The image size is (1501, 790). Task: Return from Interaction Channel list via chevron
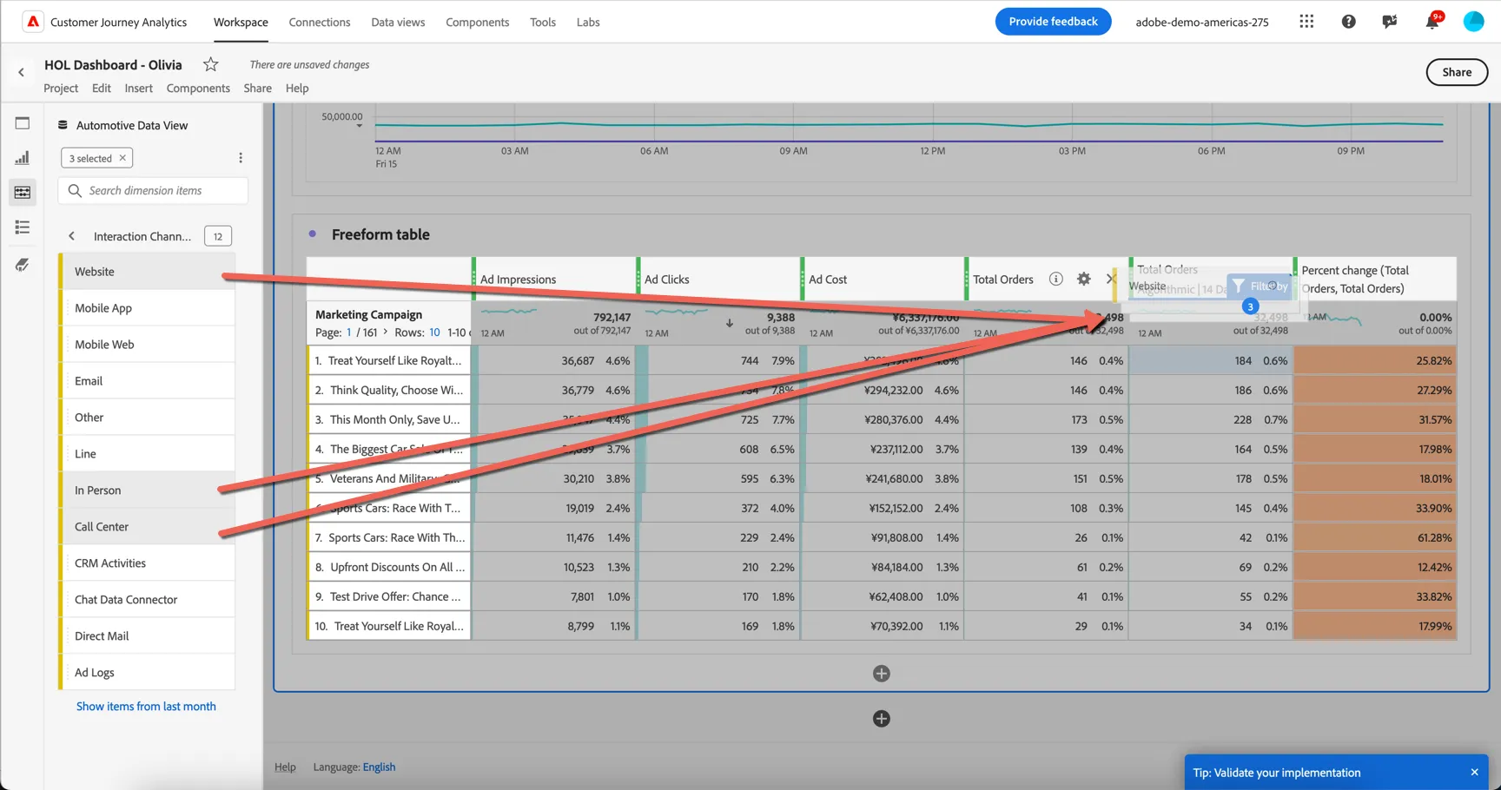(72, 236)
